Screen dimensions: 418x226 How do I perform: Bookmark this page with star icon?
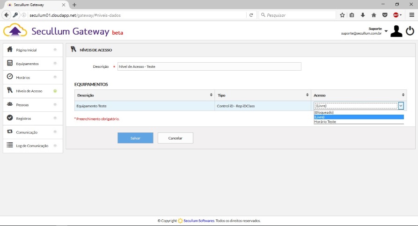[342, 15]
